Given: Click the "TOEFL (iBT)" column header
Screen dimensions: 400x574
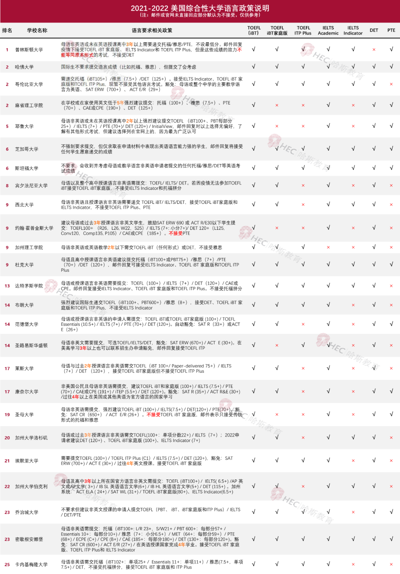Looking at the screenshot, I should coord(254,30).
